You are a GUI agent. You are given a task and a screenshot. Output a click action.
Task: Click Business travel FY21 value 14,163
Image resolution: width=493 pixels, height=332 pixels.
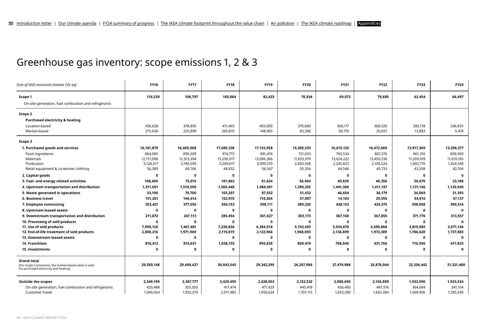click(x=343, y=199)
